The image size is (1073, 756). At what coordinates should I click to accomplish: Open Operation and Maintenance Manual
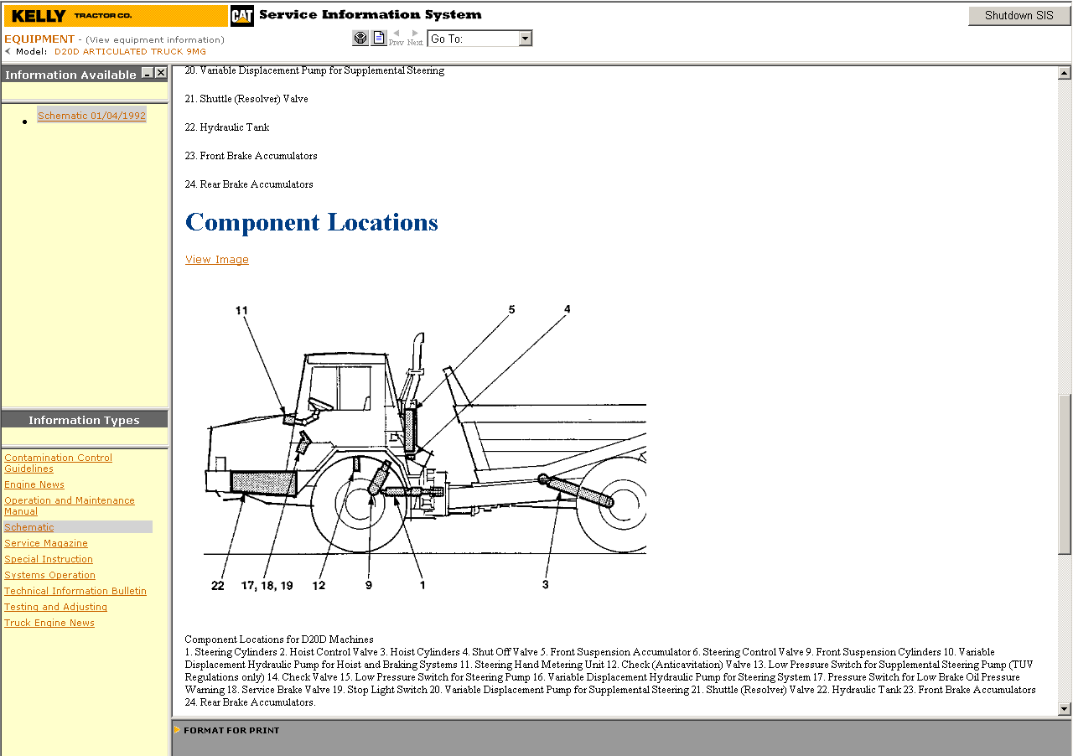70,505
